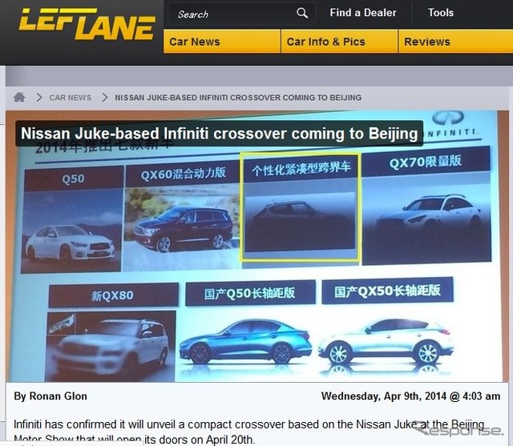Viewport: 513px width, 446px height.
Task: Follow the CAR NEWS breadcrumb link
Action: [70, 98]
